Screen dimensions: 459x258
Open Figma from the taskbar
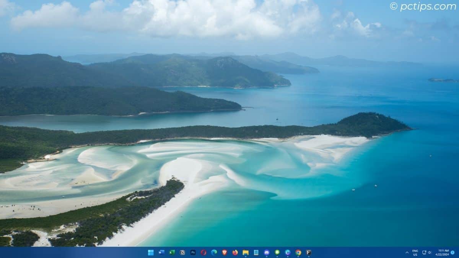309,252
